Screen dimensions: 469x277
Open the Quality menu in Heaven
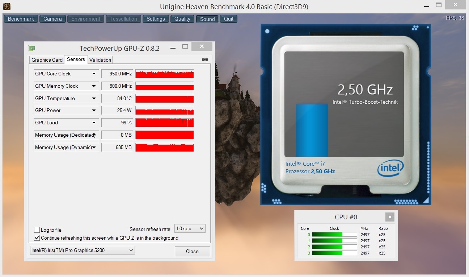[x=182, y=19]
